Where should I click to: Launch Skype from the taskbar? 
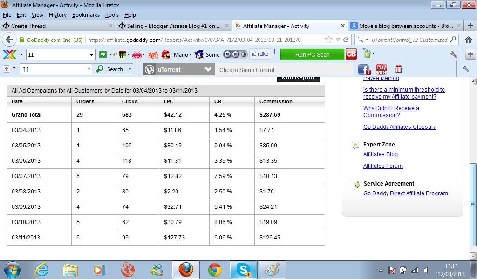pyautogui.click(x=243, y=269)
